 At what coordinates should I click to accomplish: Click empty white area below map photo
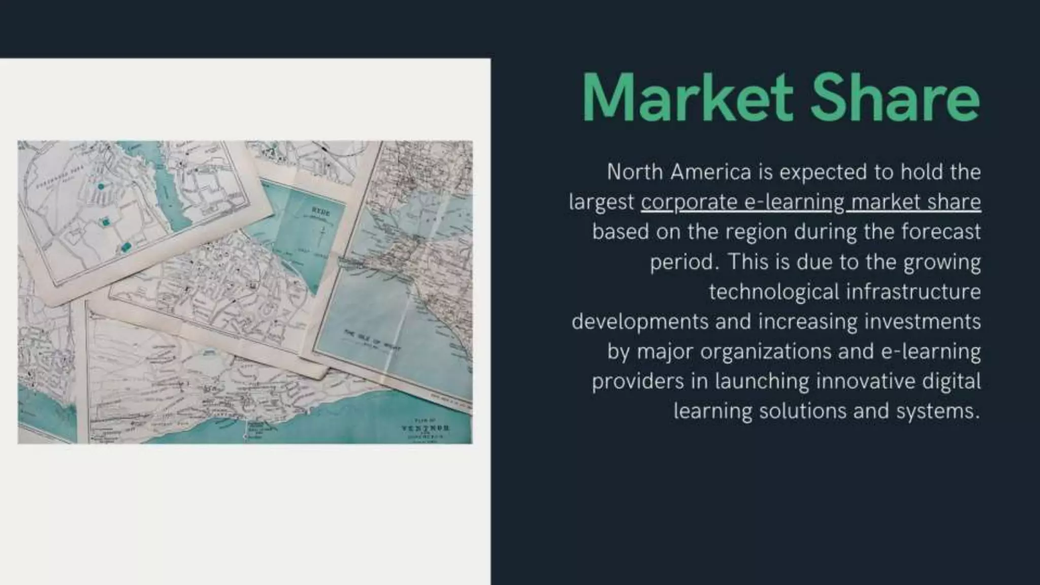pyautogui.click(x=245, y=513)
